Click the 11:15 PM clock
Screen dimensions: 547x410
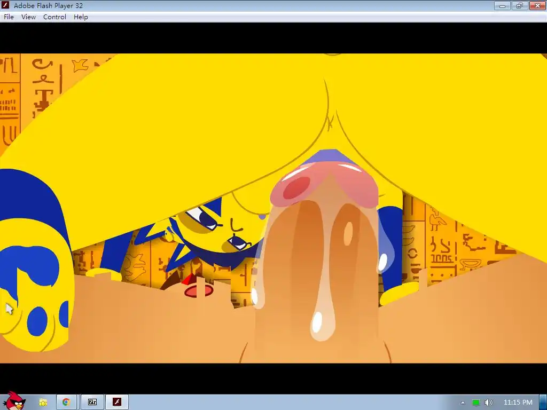(518, 403)
